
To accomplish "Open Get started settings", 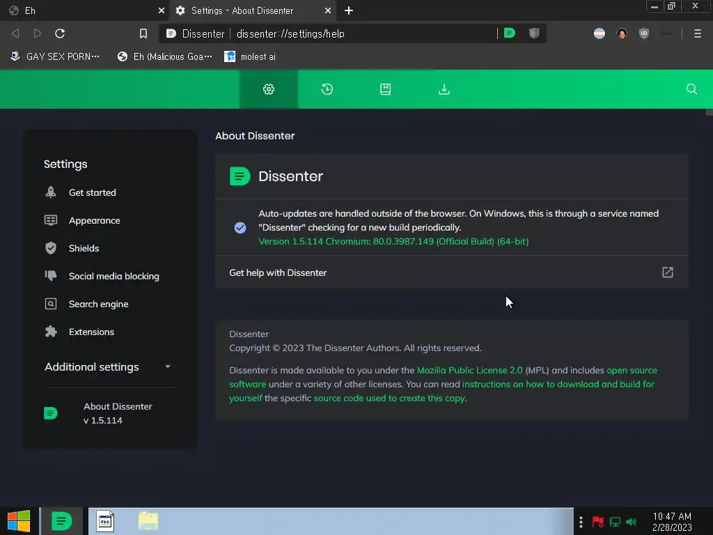I will click(x=93, y=192).
